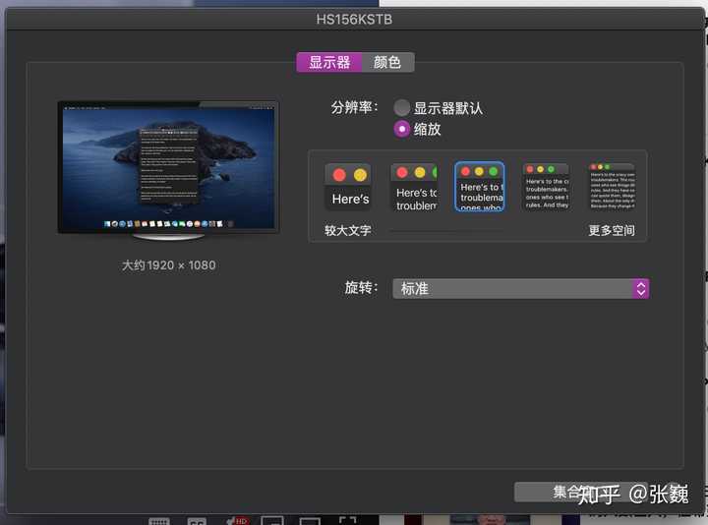Viewport: 708px width, 525px height.
Task: Click the fullscreen brackets icon below the window
Action: coord(348,520)
